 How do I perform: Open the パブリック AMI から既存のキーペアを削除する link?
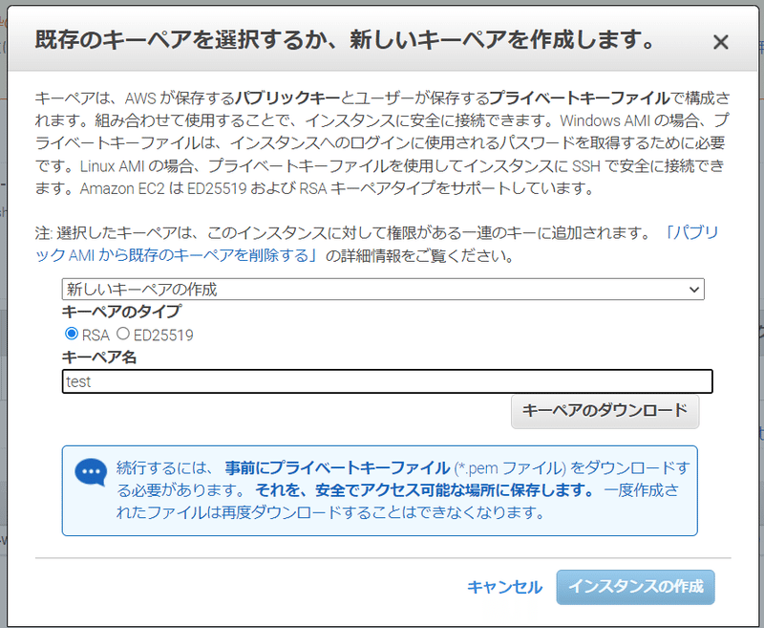pyautogui.click(x=177, y=255)
